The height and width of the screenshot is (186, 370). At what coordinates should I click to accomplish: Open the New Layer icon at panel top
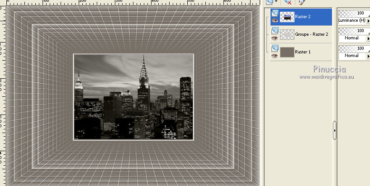coord(270,2)
